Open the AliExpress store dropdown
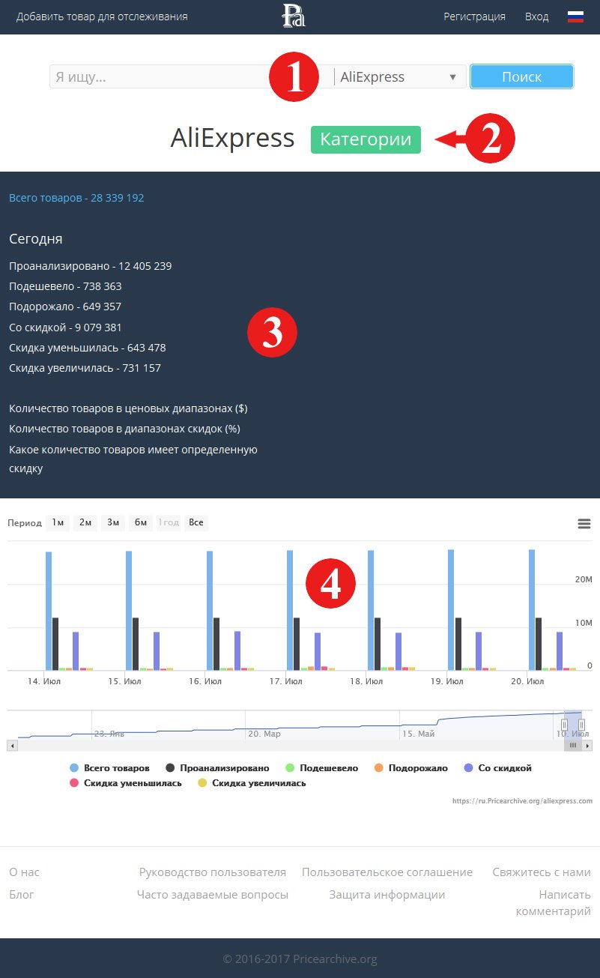Screen dimensions: 600x978 pyautogui.click(x=398, y=76)
